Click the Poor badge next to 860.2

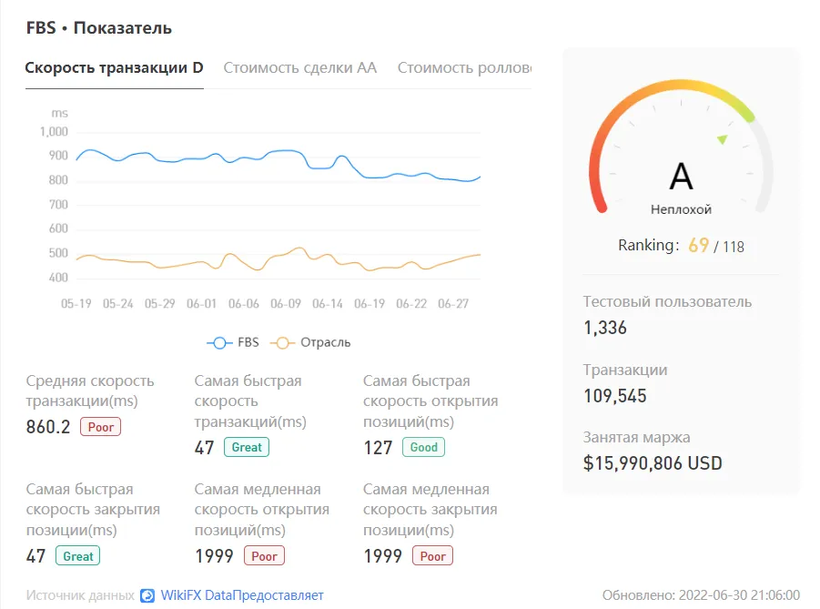pos(100,427)
